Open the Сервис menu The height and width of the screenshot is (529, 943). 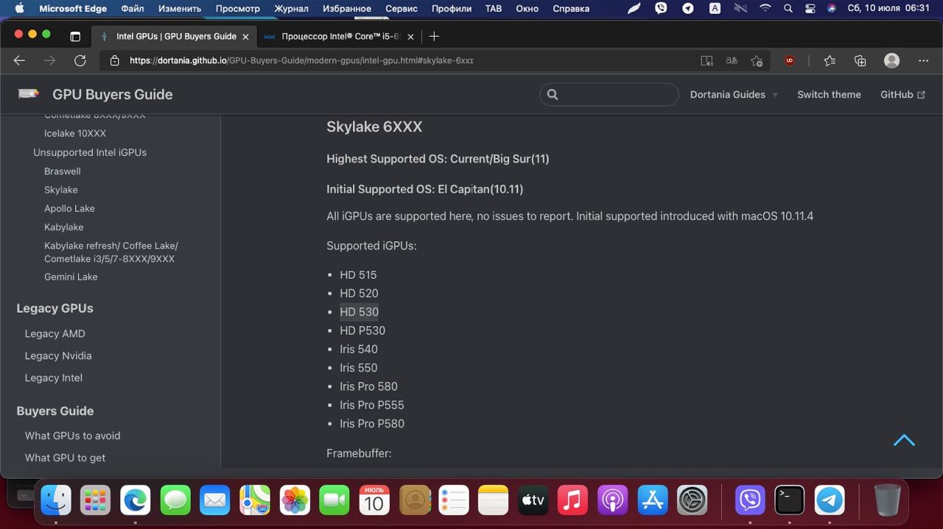pos(402,9)
